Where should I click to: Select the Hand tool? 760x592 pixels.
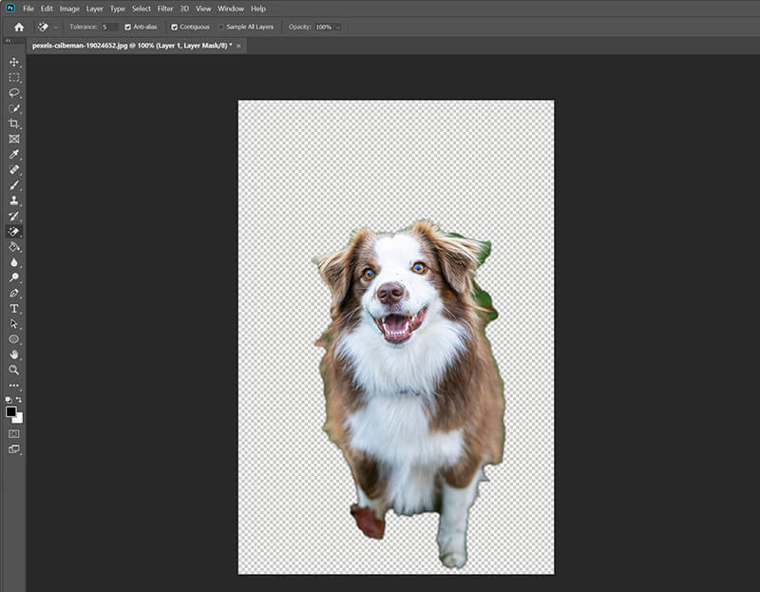pyautogui.click(x=13, y=354)
